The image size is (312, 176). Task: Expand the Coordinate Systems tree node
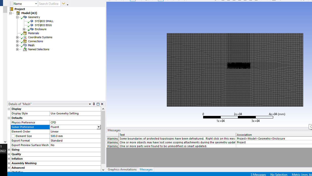tap(17, 37)
